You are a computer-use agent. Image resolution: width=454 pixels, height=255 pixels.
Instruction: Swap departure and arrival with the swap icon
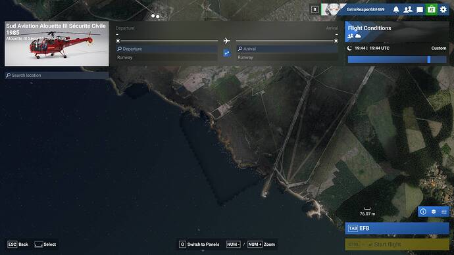pyautogui.click(x=227, y=53)
